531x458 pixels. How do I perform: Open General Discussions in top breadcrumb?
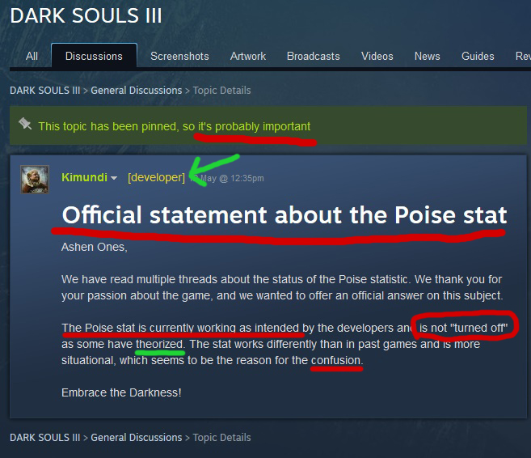click(136, 90)
